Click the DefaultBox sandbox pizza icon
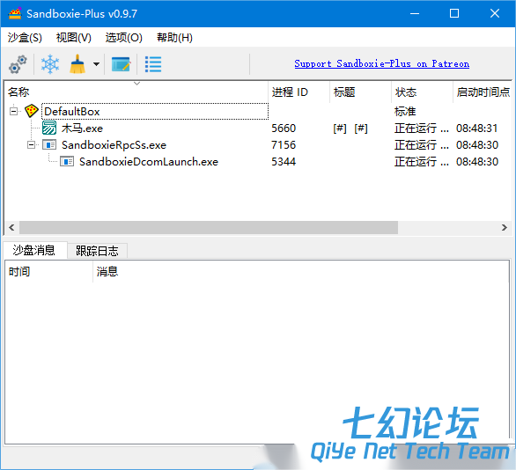516x470 pixels. coord(32,111)
